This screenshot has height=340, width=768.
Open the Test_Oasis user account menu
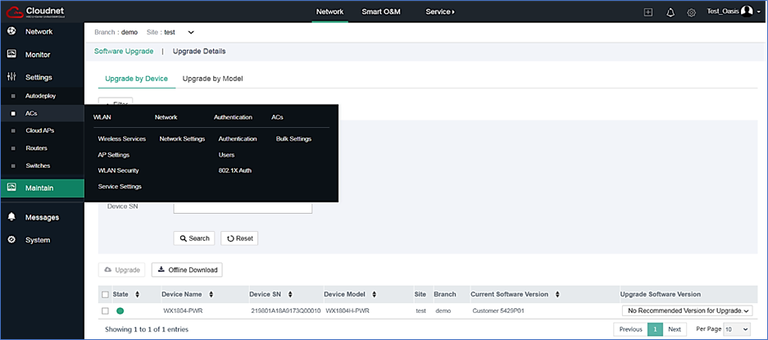click(x=734, y=11)
